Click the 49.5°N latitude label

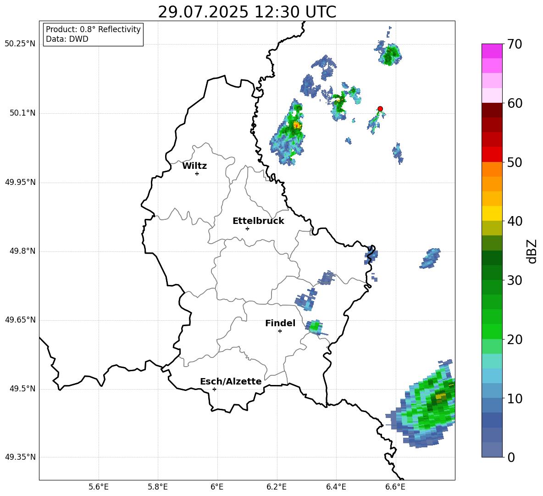(x=22, y=389)
